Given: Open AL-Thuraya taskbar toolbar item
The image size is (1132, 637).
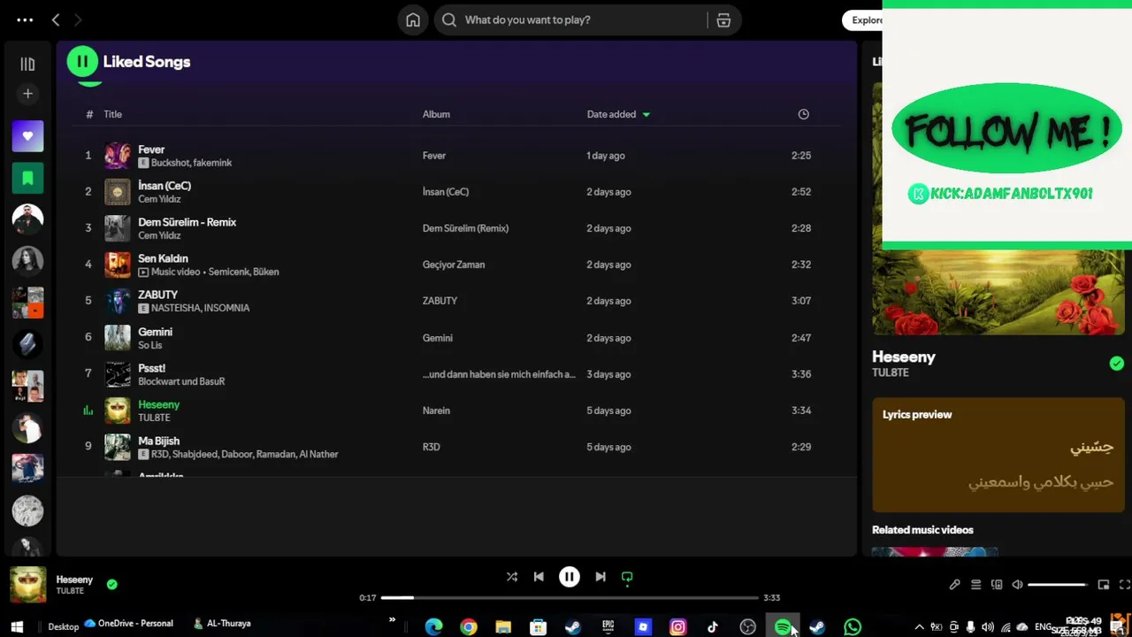Looking at the screenshot, I should point(222,624).
